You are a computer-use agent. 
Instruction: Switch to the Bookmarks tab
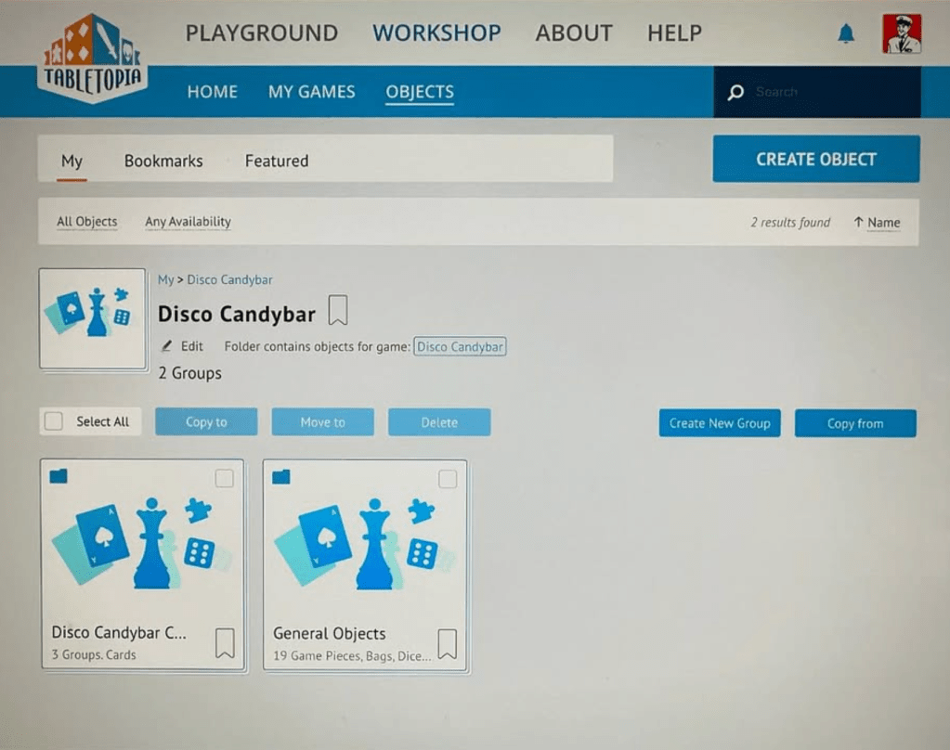tap(163, 161)
